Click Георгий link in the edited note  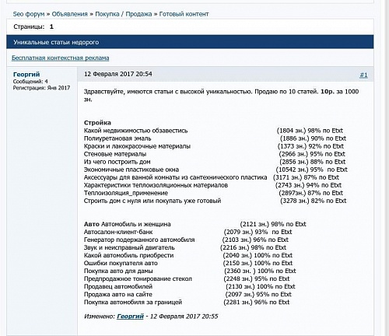(130, 317)
